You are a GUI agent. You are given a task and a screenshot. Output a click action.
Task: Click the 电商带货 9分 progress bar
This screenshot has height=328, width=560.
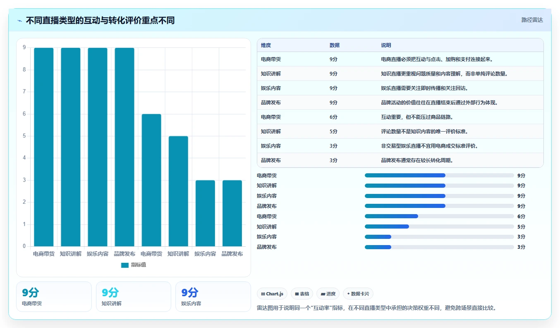439,175
